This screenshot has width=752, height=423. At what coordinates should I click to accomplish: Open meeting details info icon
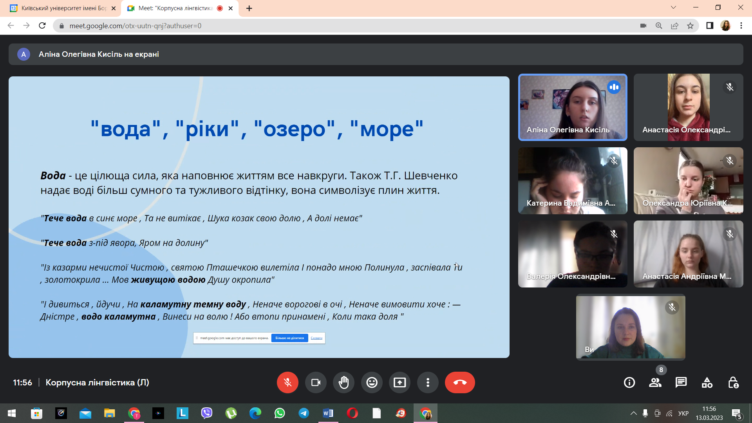coord(629,382)
